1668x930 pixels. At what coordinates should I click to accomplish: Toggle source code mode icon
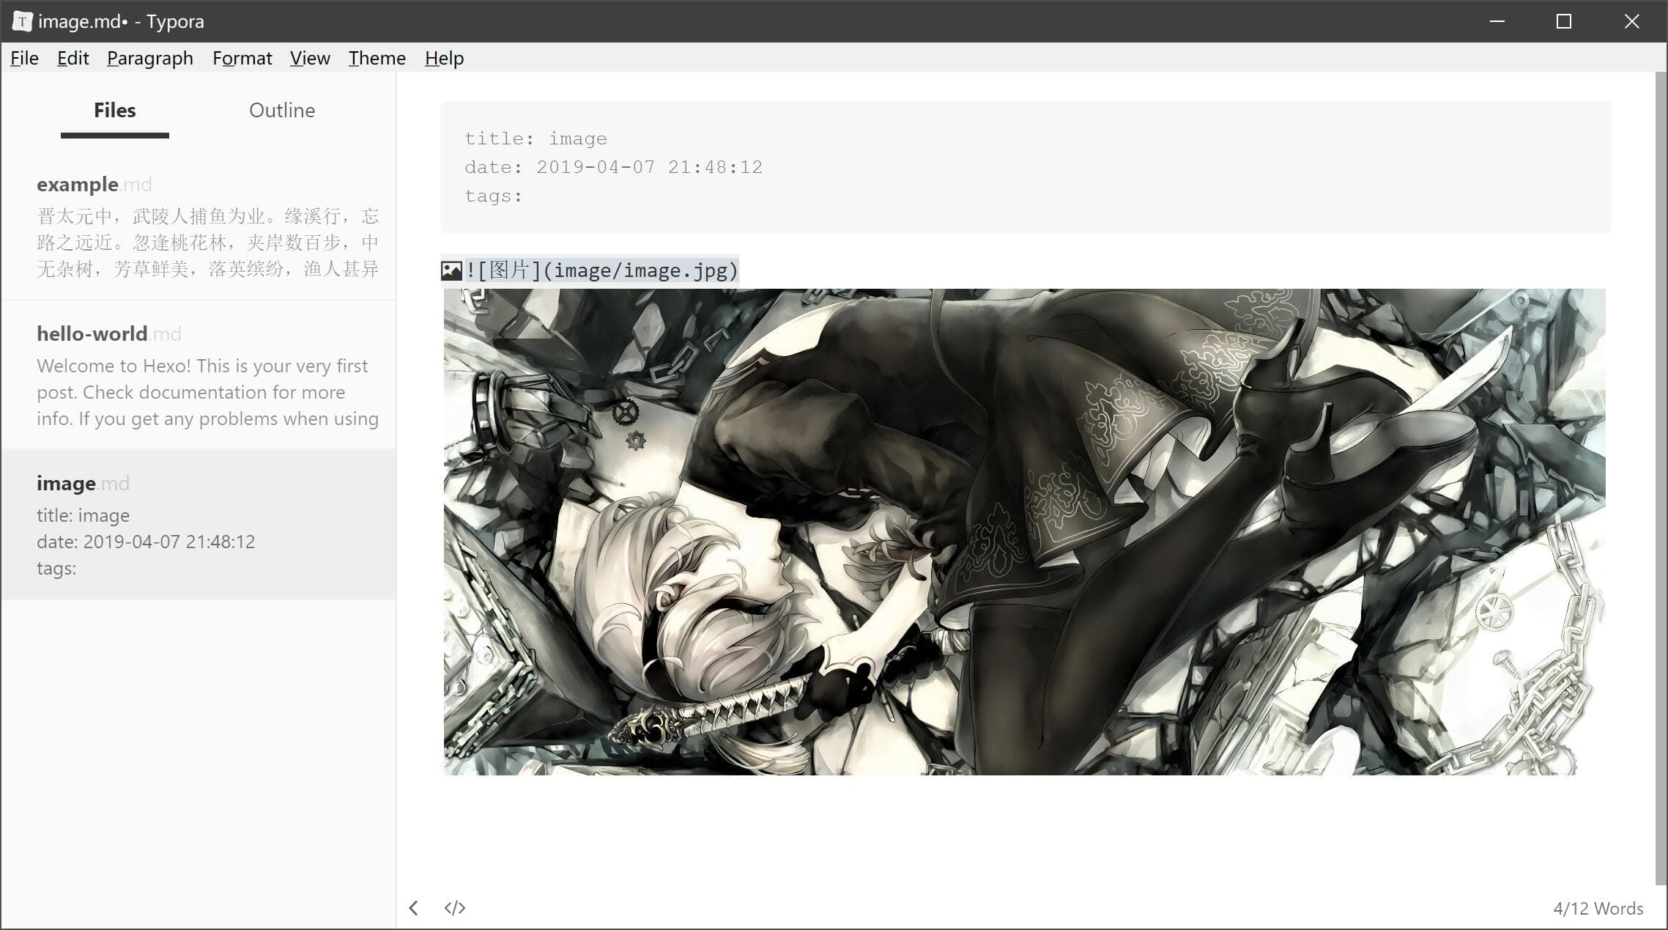point(455,908)
